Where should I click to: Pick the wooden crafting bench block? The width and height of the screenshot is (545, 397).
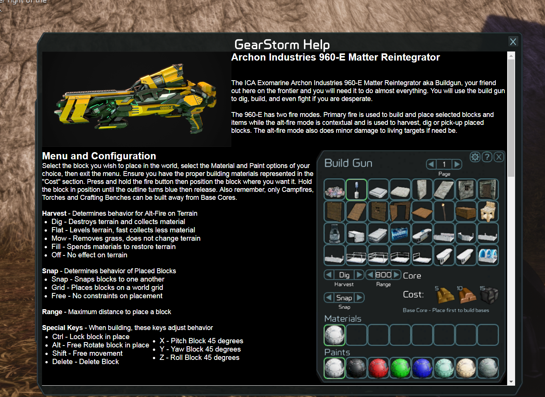click(488, 211)
